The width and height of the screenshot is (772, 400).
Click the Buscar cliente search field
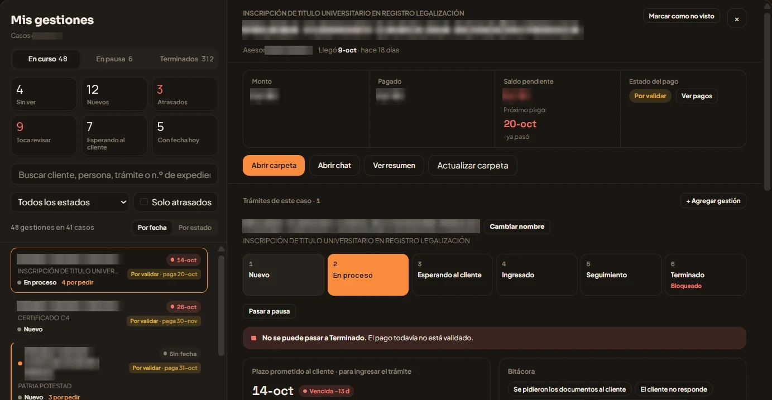pyautogui.click(x=114, y=175)
